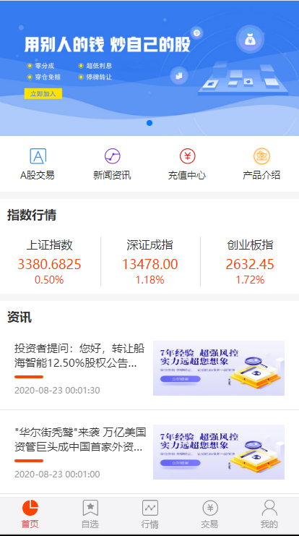Open the A股交易 icon
This screenshot has width=299, height=536.
click(x=38, y=156)
